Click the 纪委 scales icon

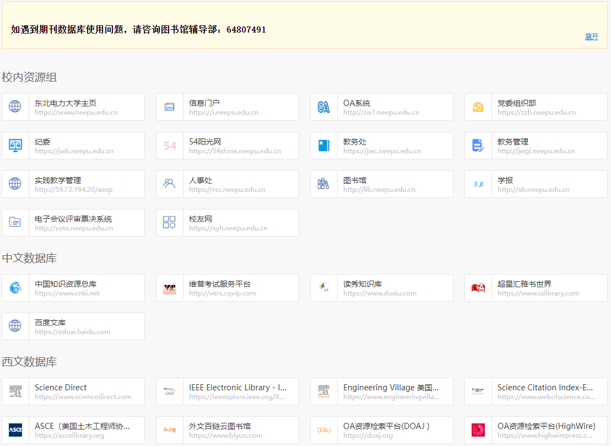pyautogui.click(x=15, y=146)
